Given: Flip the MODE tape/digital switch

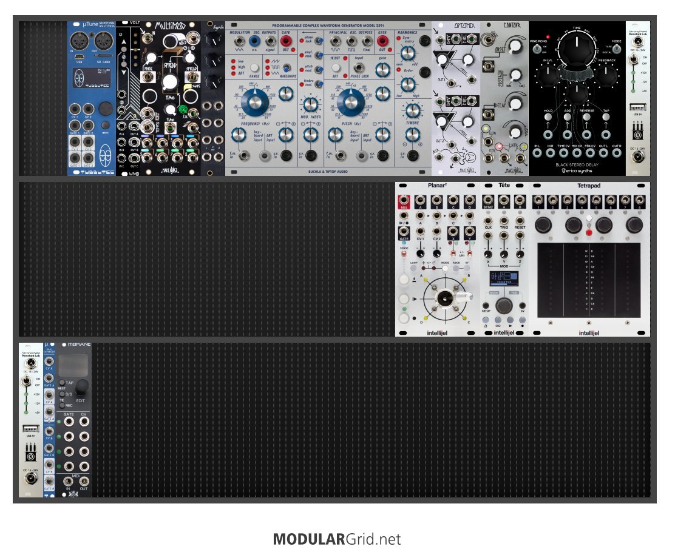Looking at the screenshot, I should pos(617,49).
